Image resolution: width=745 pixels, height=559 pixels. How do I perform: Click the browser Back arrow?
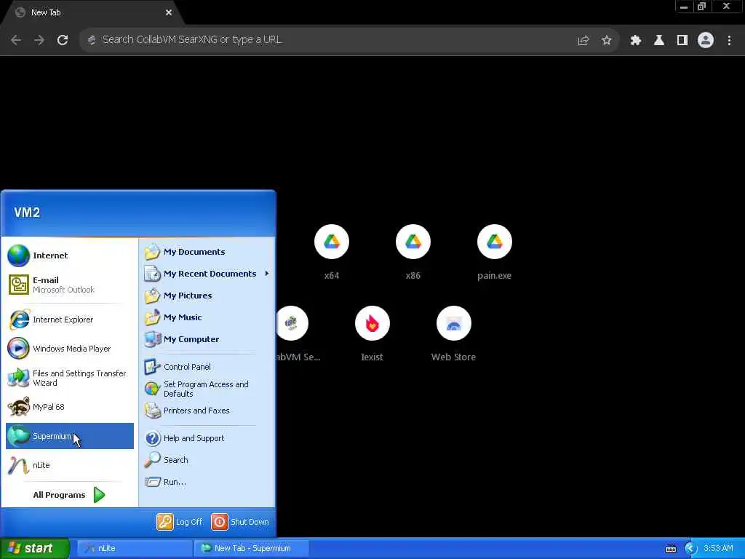(x=16, y=40)
